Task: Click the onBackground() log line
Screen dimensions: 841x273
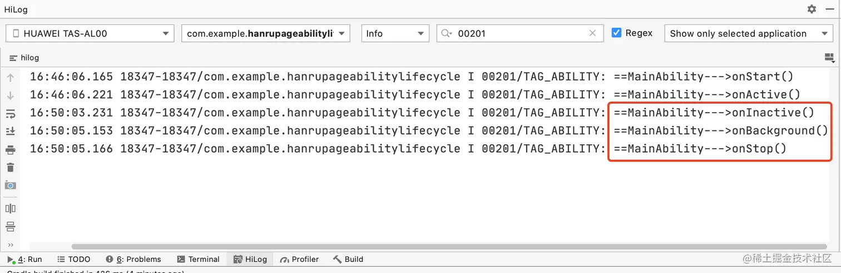Action: point(429,130)
